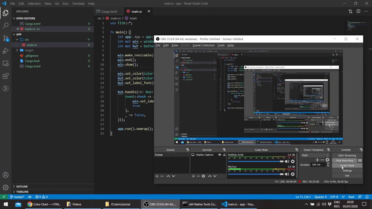Image resolution: width=372 pixels, height=209 pixels.
Task: Open the Explorer view in VS Code activity bar
Action: [6, 13]
